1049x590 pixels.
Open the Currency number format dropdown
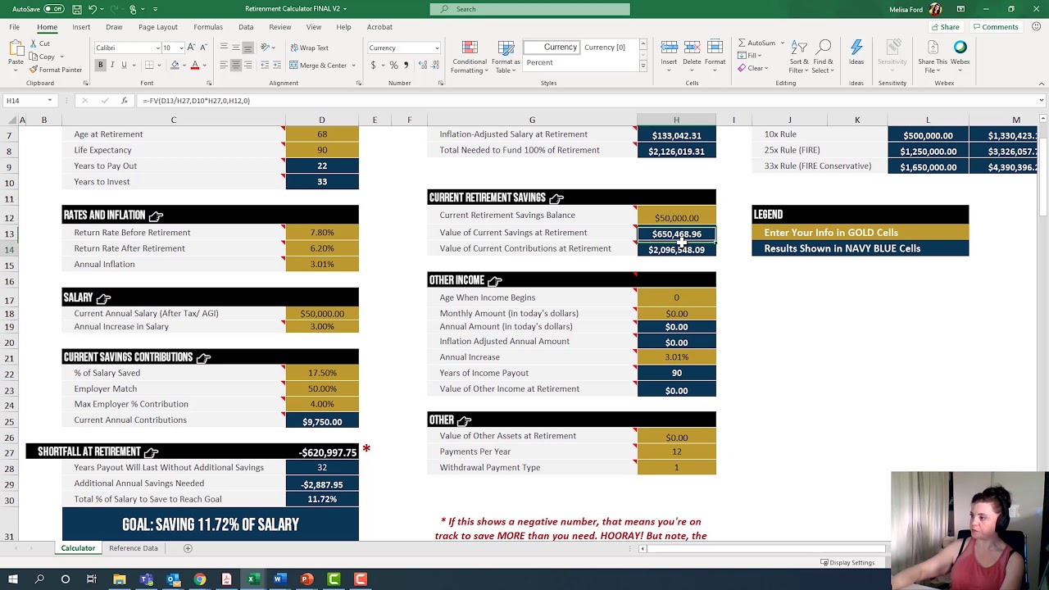coord(437,48)
